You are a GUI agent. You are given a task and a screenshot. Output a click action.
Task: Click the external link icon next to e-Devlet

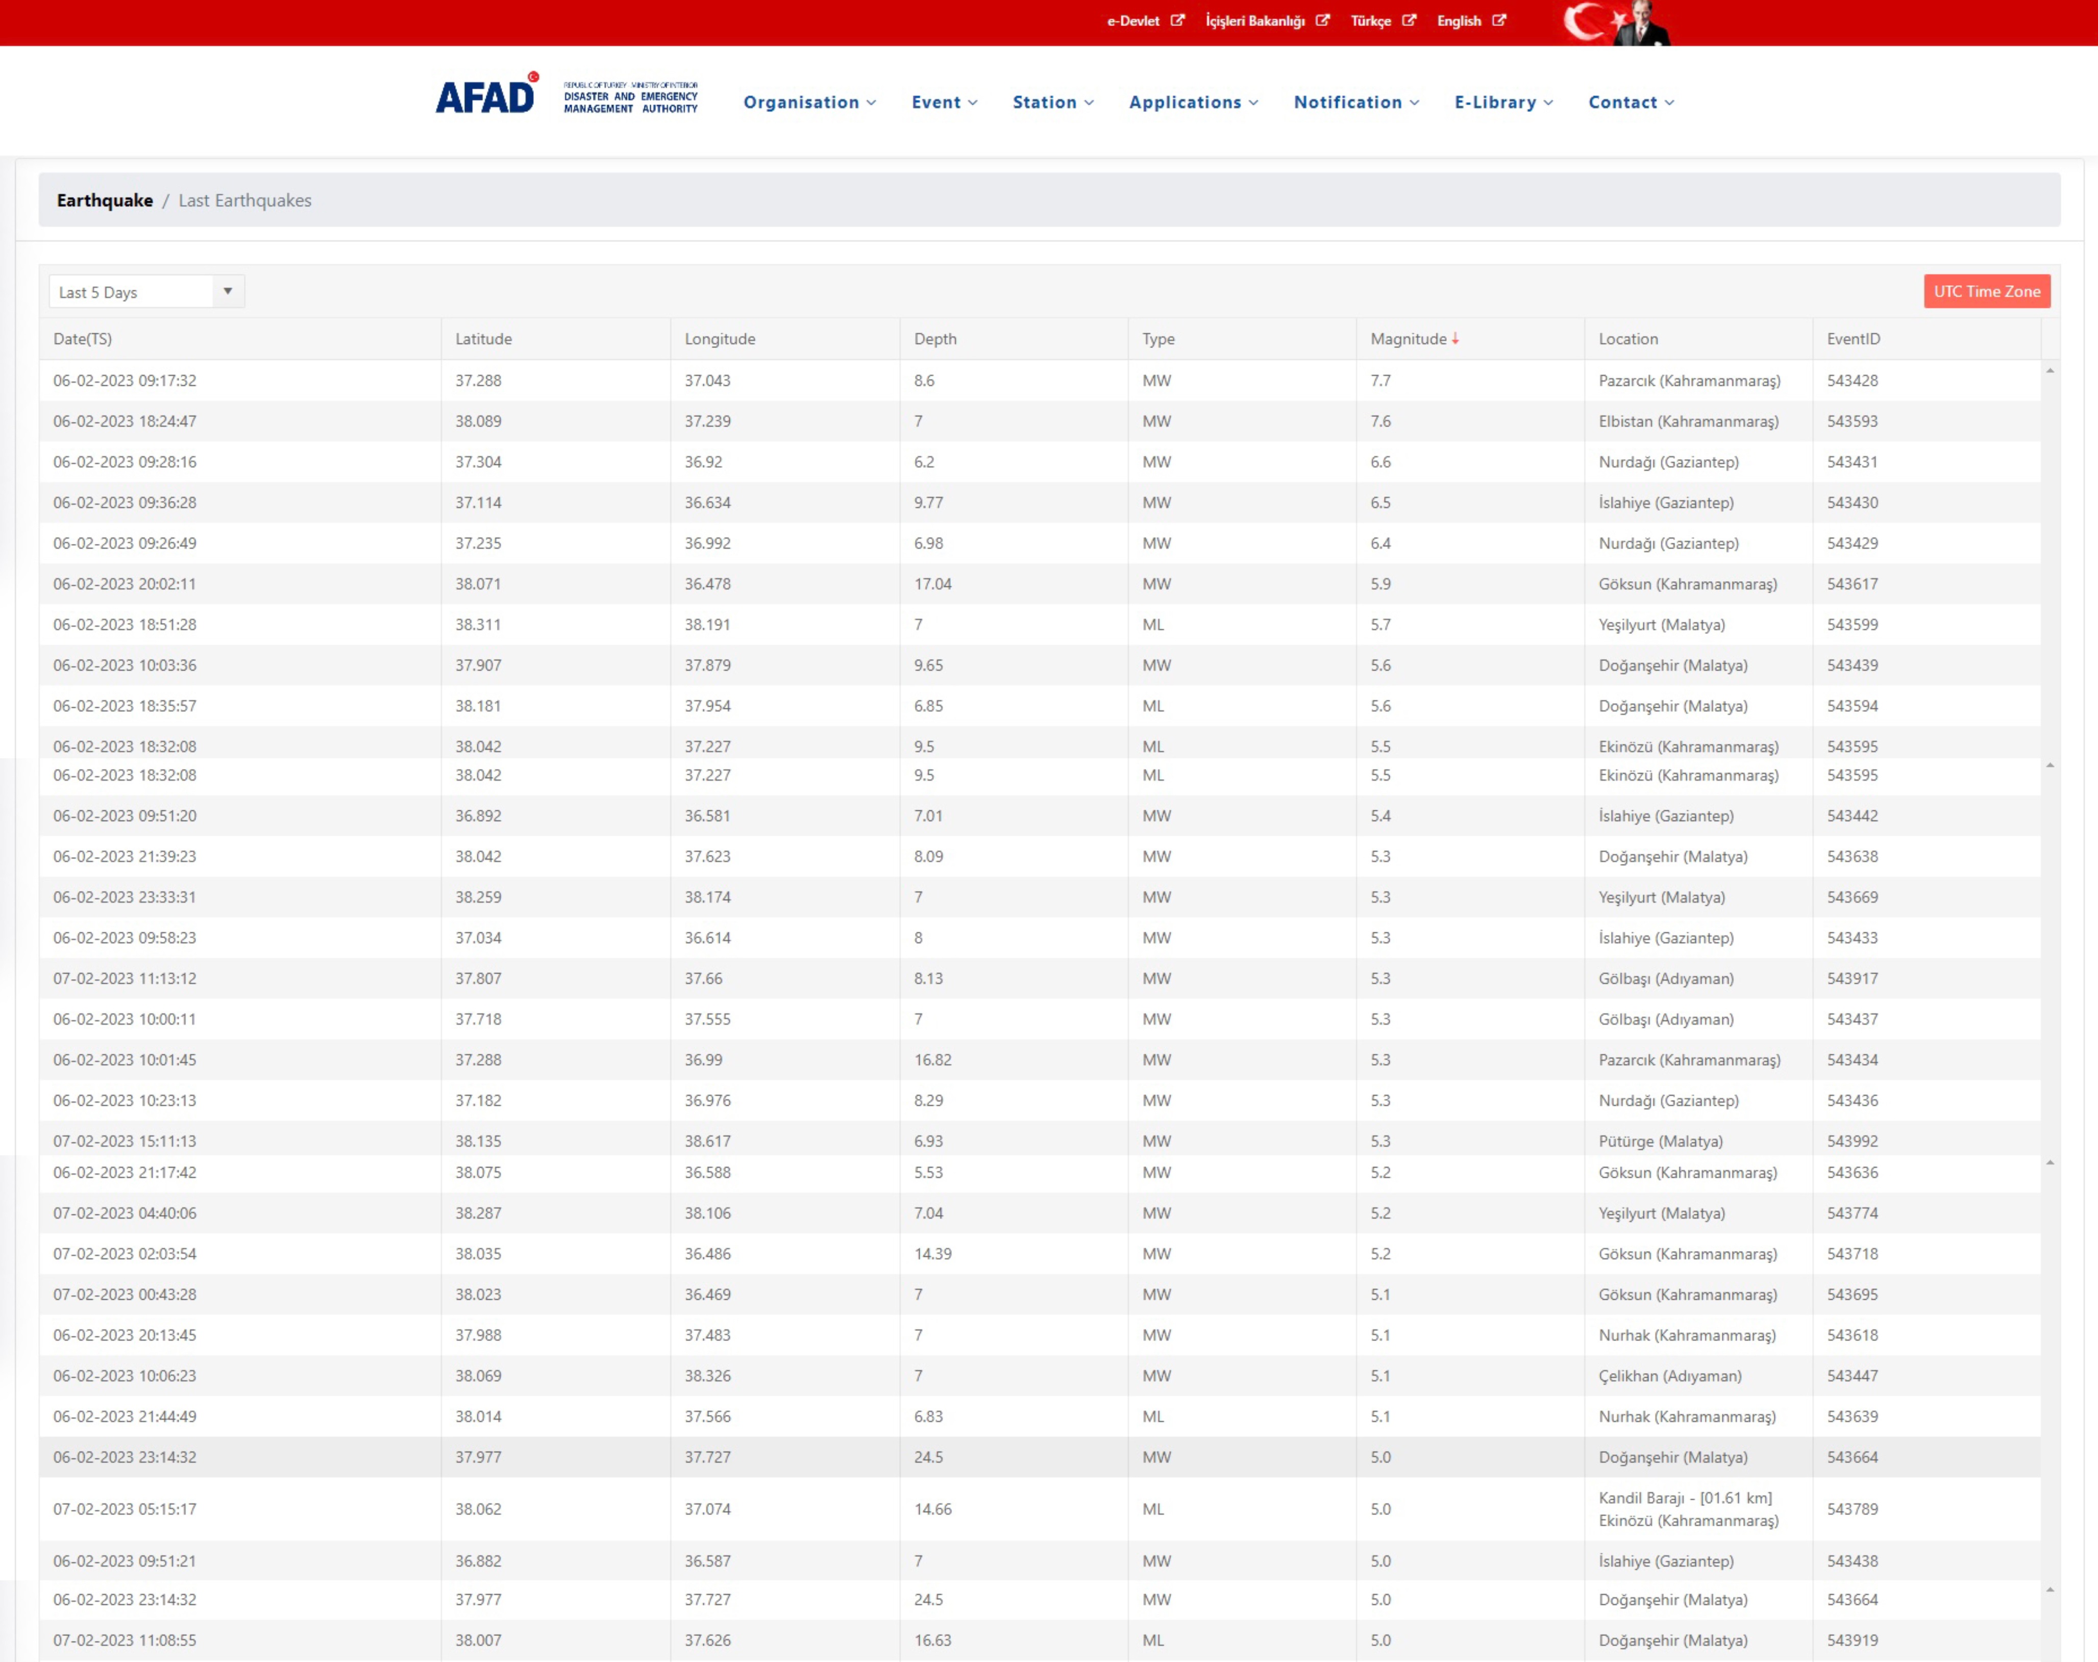[x=1177, y=20]
